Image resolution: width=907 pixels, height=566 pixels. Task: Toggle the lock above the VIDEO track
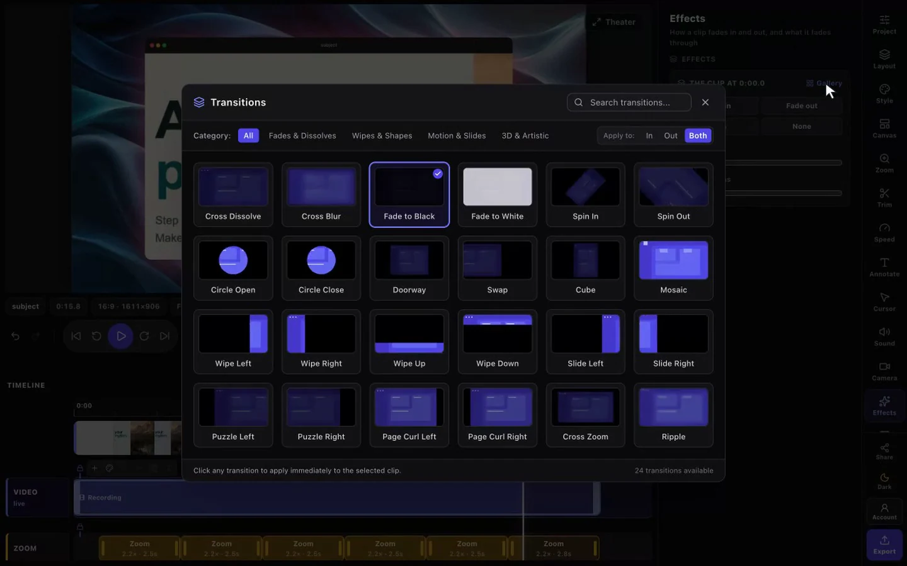pos(80,468)
